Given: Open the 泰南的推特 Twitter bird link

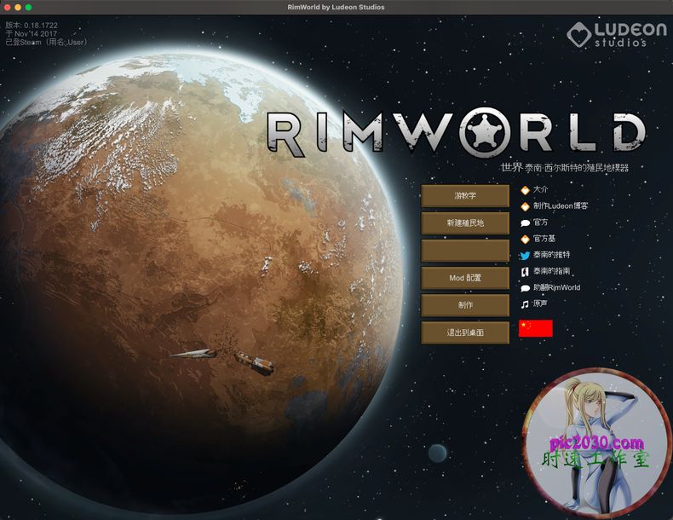Looking at the screenshot, I should tap(545, 255).
